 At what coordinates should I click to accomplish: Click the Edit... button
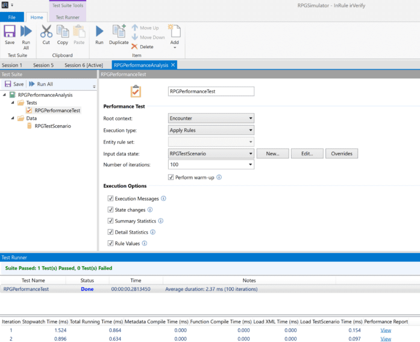click(x=307, y=154)
